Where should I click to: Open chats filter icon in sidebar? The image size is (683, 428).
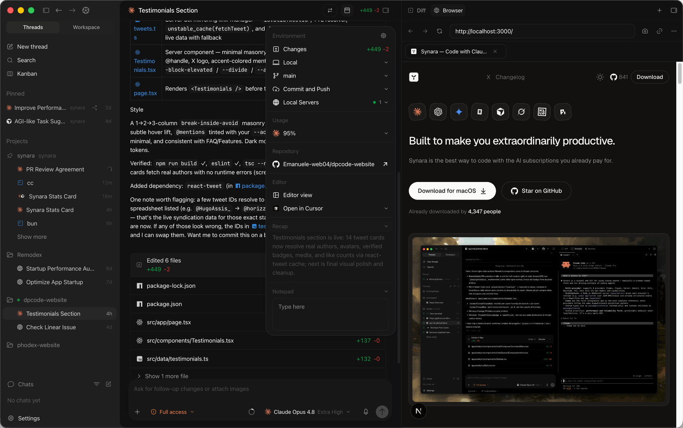tap(96, 384)
